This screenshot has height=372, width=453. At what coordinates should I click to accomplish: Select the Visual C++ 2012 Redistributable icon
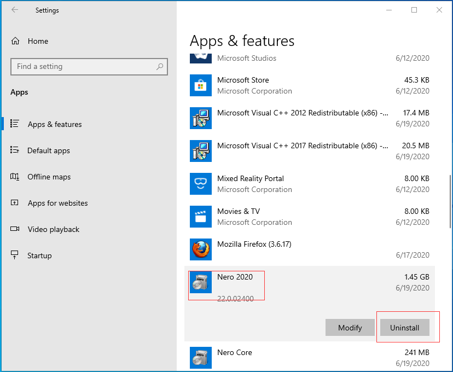(x=200, y=118)
